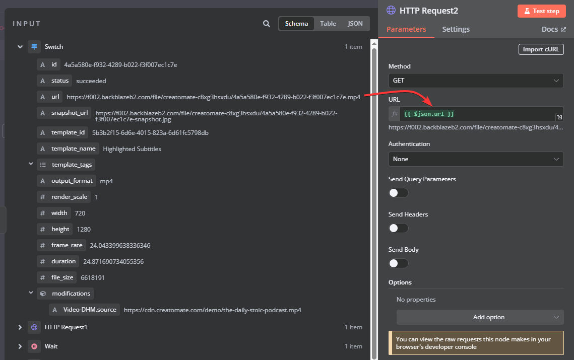This screenshot has width=574, height=360.
Task: Click the Wait node pause icon
Action: point(34,346)
